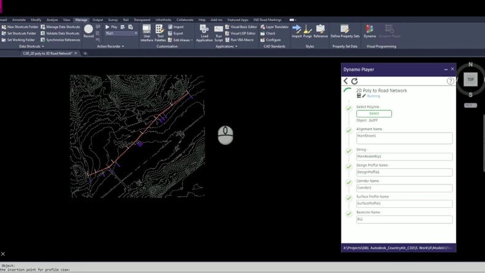Screen dimensions: 485x273
Task: Click Set Shortcuts Folder
Action: [19, 33]
